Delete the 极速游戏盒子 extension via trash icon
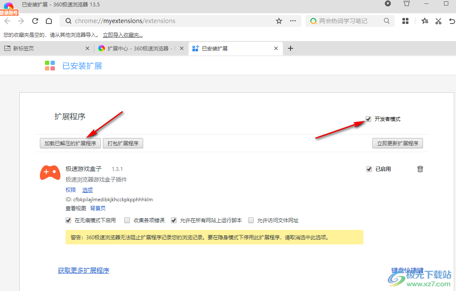The width and height of the screenshot is (456, 291). click(420, 169)
